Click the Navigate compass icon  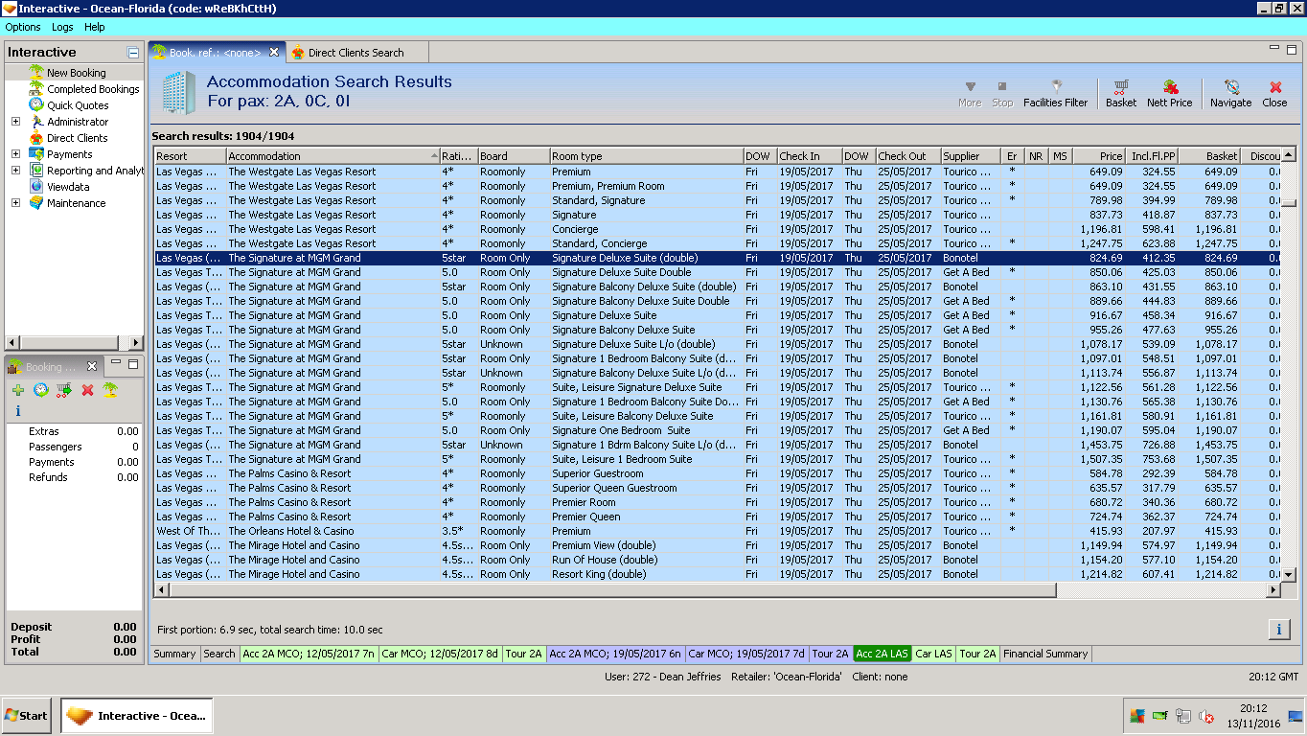(x=1230, y=87)
